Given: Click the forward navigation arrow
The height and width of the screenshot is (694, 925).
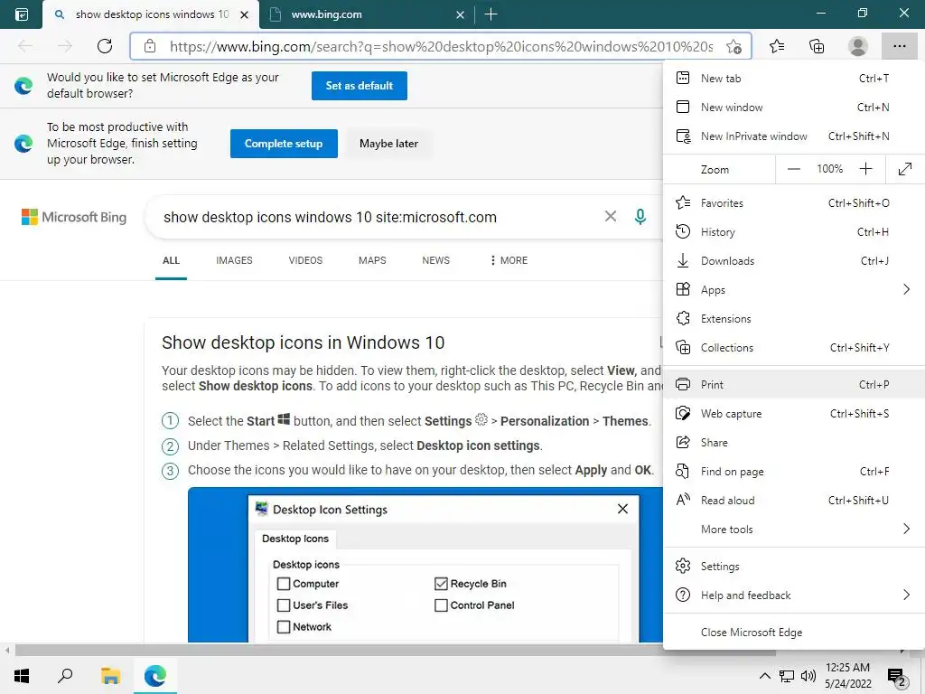Looking at the screenshot, I should [x=65, y=46].
